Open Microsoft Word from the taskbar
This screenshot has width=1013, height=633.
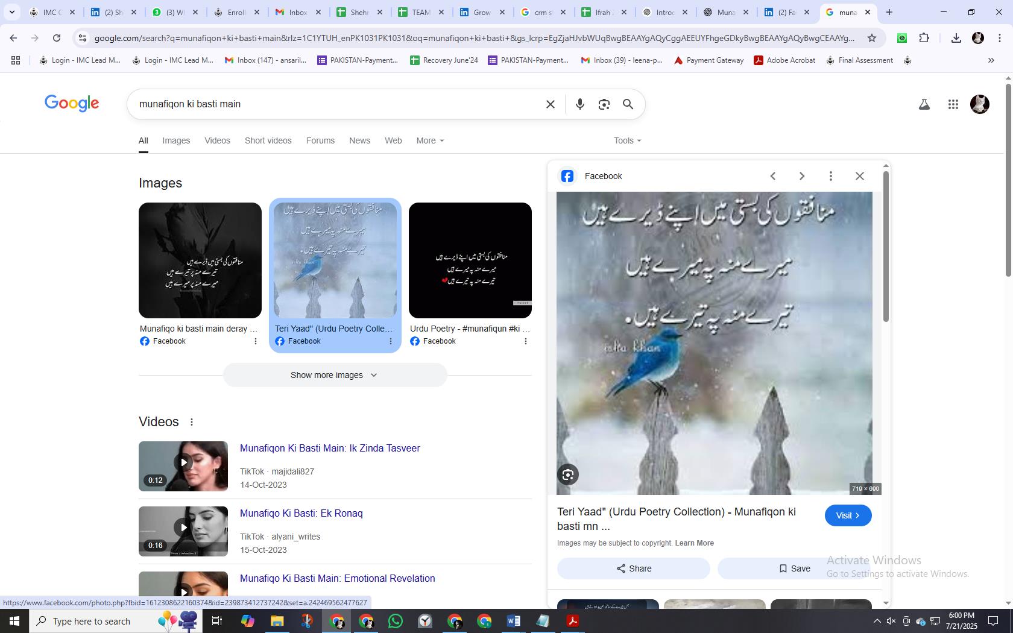[514, 622]
